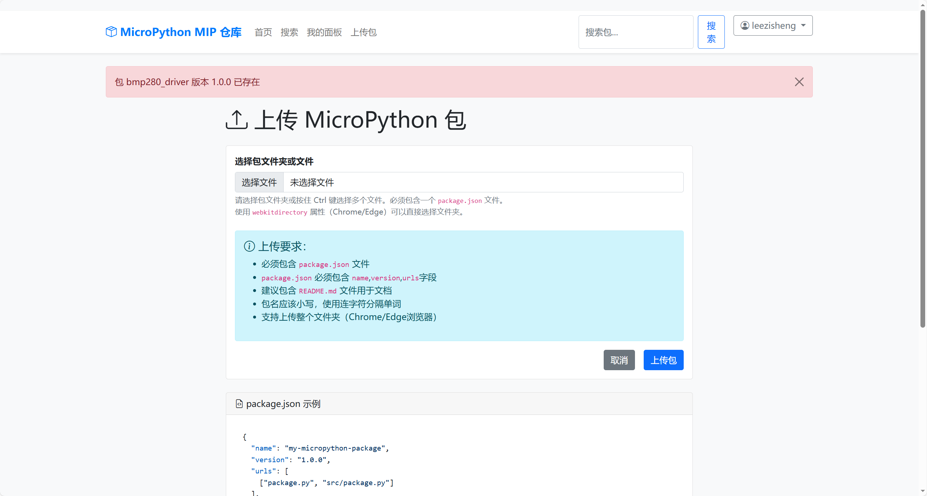The image size is (927, 496).
Task: Click the file-code icon beside package.json 示例
Action: 239,404
